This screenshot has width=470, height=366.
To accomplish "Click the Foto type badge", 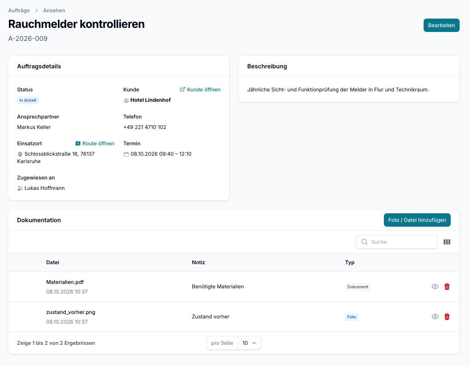I will 352,317.
